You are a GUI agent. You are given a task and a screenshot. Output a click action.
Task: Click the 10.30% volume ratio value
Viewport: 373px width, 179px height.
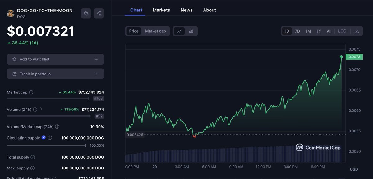coord(97,127)
